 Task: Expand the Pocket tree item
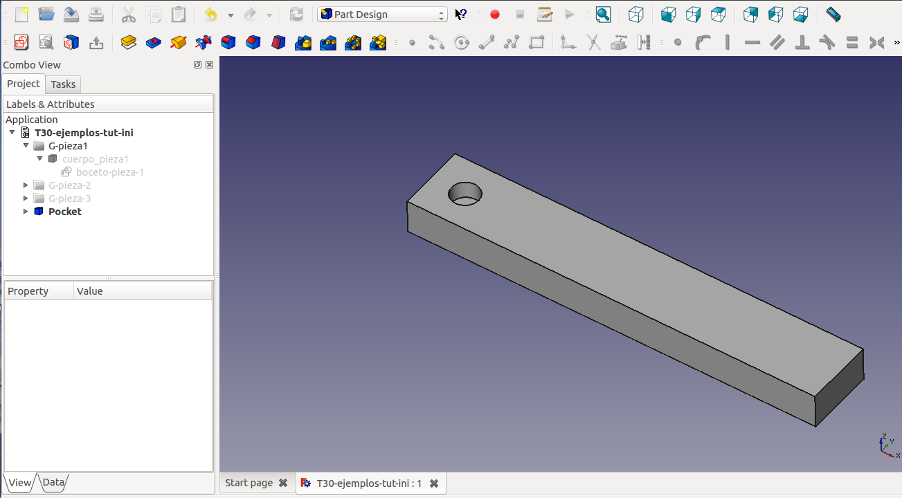coord(26,212)
